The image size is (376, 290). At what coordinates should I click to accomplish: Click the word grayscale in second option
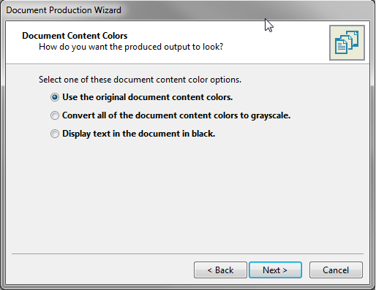coord(271,116)
